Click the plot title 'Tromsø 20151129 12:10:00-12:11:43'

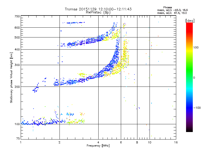98,9
